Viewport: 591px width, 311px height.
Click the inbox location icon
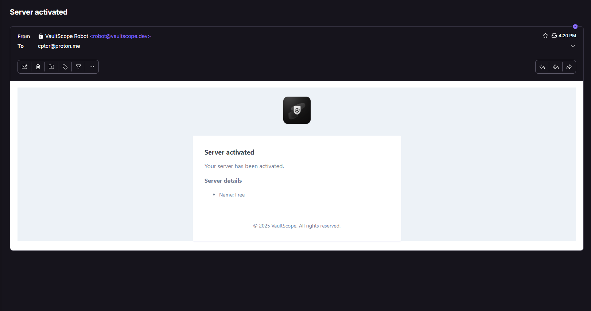554,36
